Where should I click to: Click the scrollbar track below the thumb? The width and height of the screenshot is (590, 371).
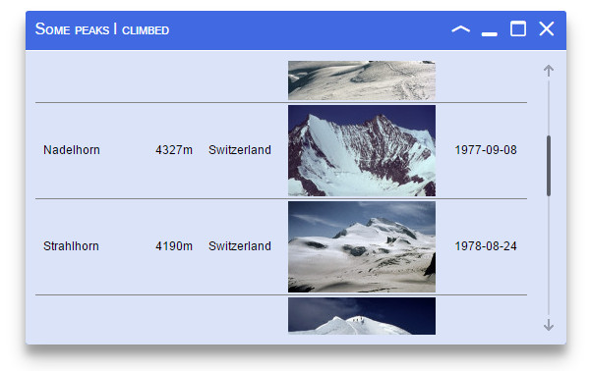[x=549, y=255]
